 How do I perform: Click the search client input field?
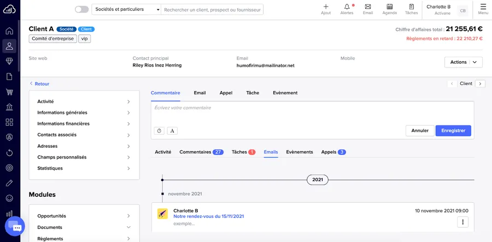pyautogui.click(x=212, y=10)
